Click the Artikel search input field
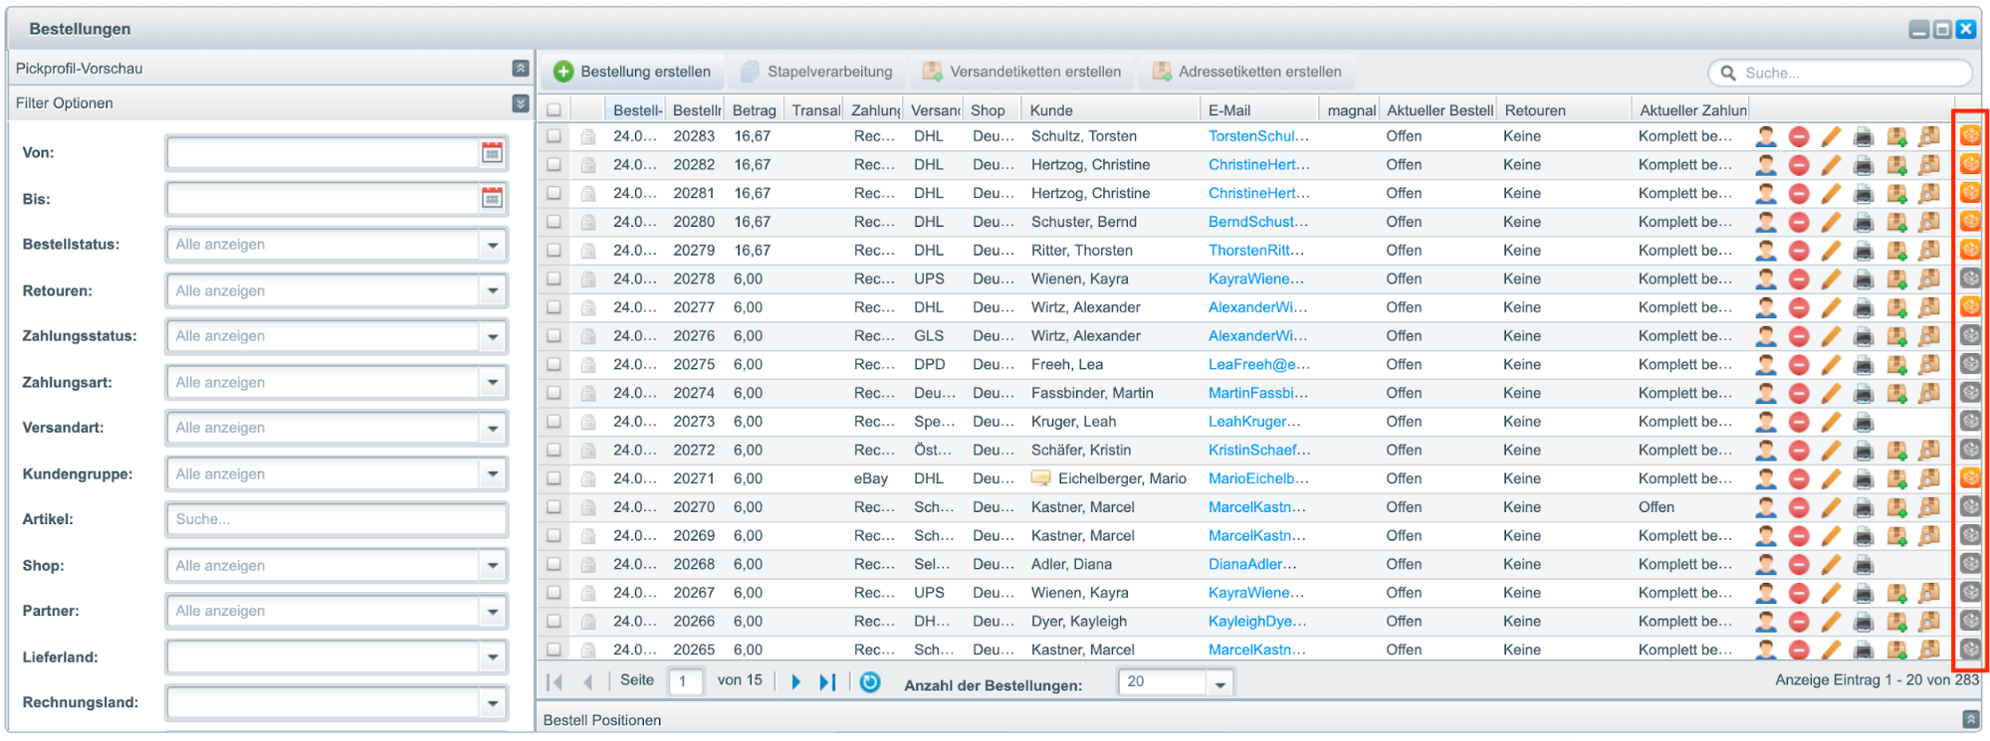The height and width of the screenshot is (741, 1990). (336, 519)
